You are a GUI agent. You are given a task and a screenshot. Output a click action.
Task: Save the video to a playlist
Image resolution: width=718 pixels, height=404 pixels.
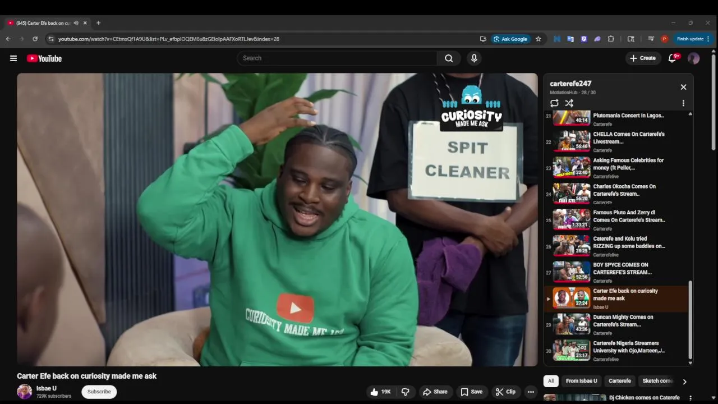point(472,392)
